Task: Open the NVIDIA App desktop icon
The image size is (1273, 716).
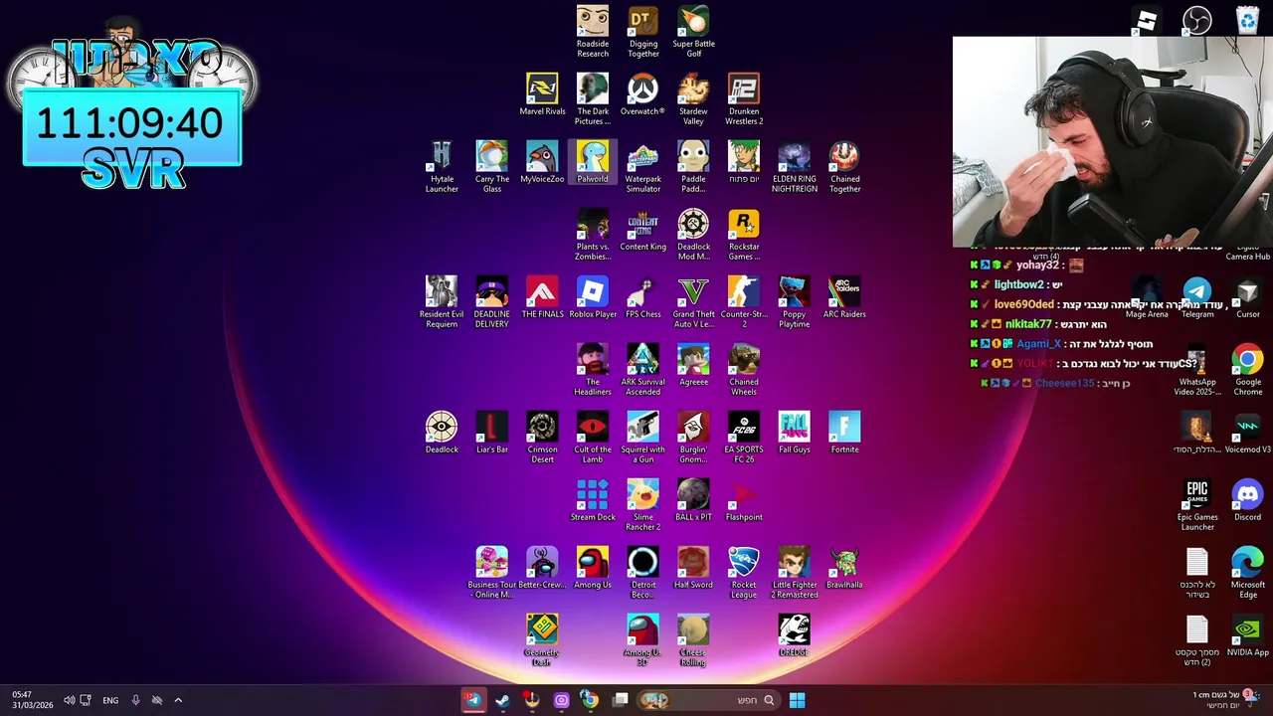Action: click(1247, 635)
